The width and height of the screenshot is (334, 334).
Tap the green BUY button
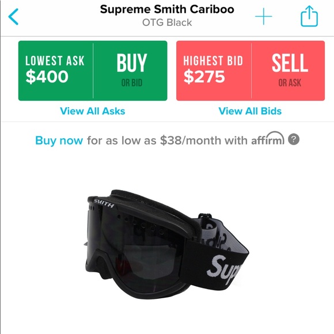click(x=130, y=71)
